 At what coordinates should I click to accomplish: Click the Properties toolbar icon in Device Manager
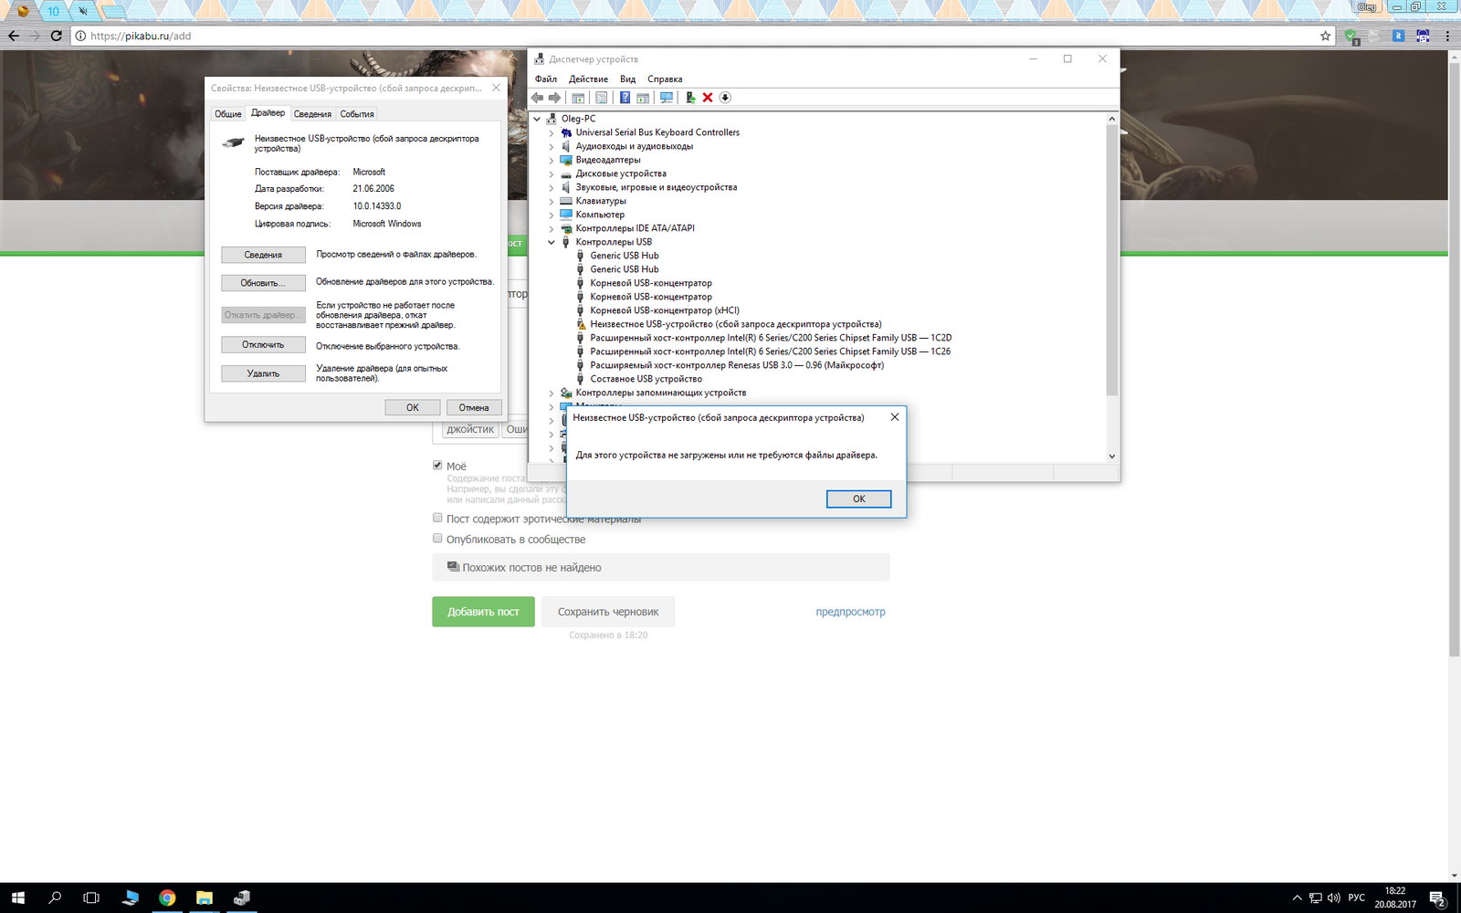coord(601,98)
